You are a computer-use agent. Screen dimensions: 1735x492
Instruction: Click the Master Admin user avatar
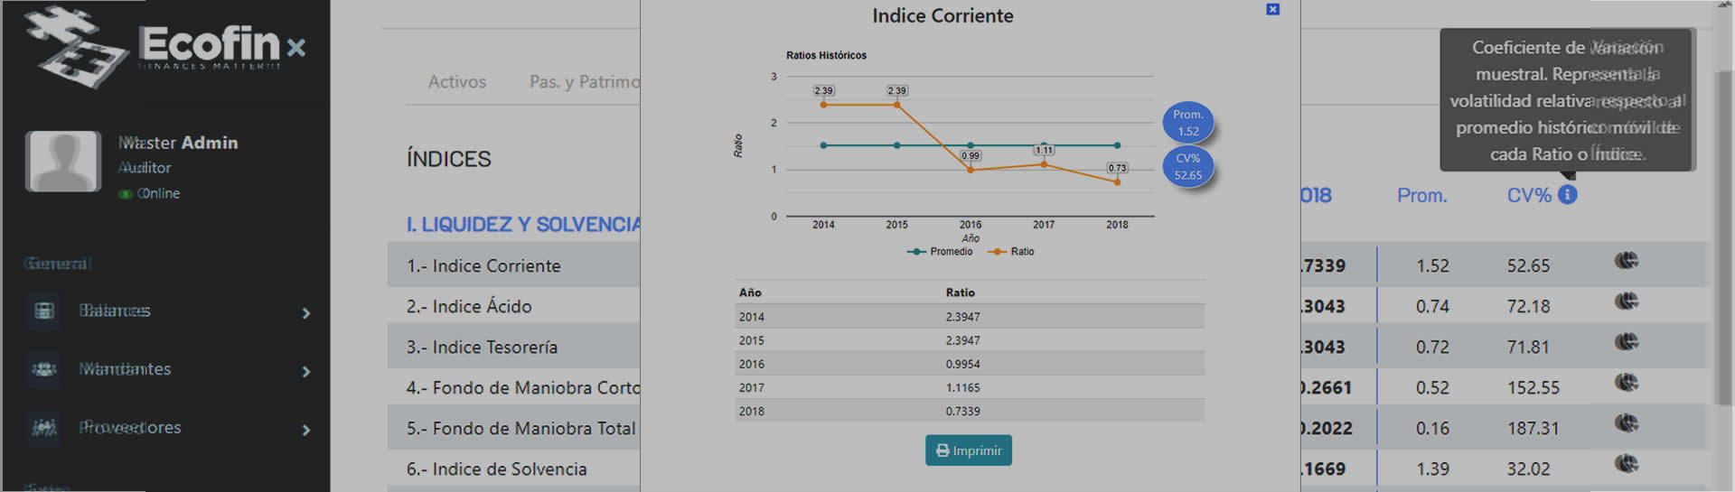pos(63,161)
